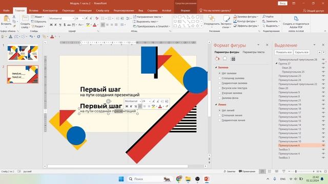Select the 'Сплошная линия' radio button
This screenshot has width=328, height=184.
click(220, 115)
